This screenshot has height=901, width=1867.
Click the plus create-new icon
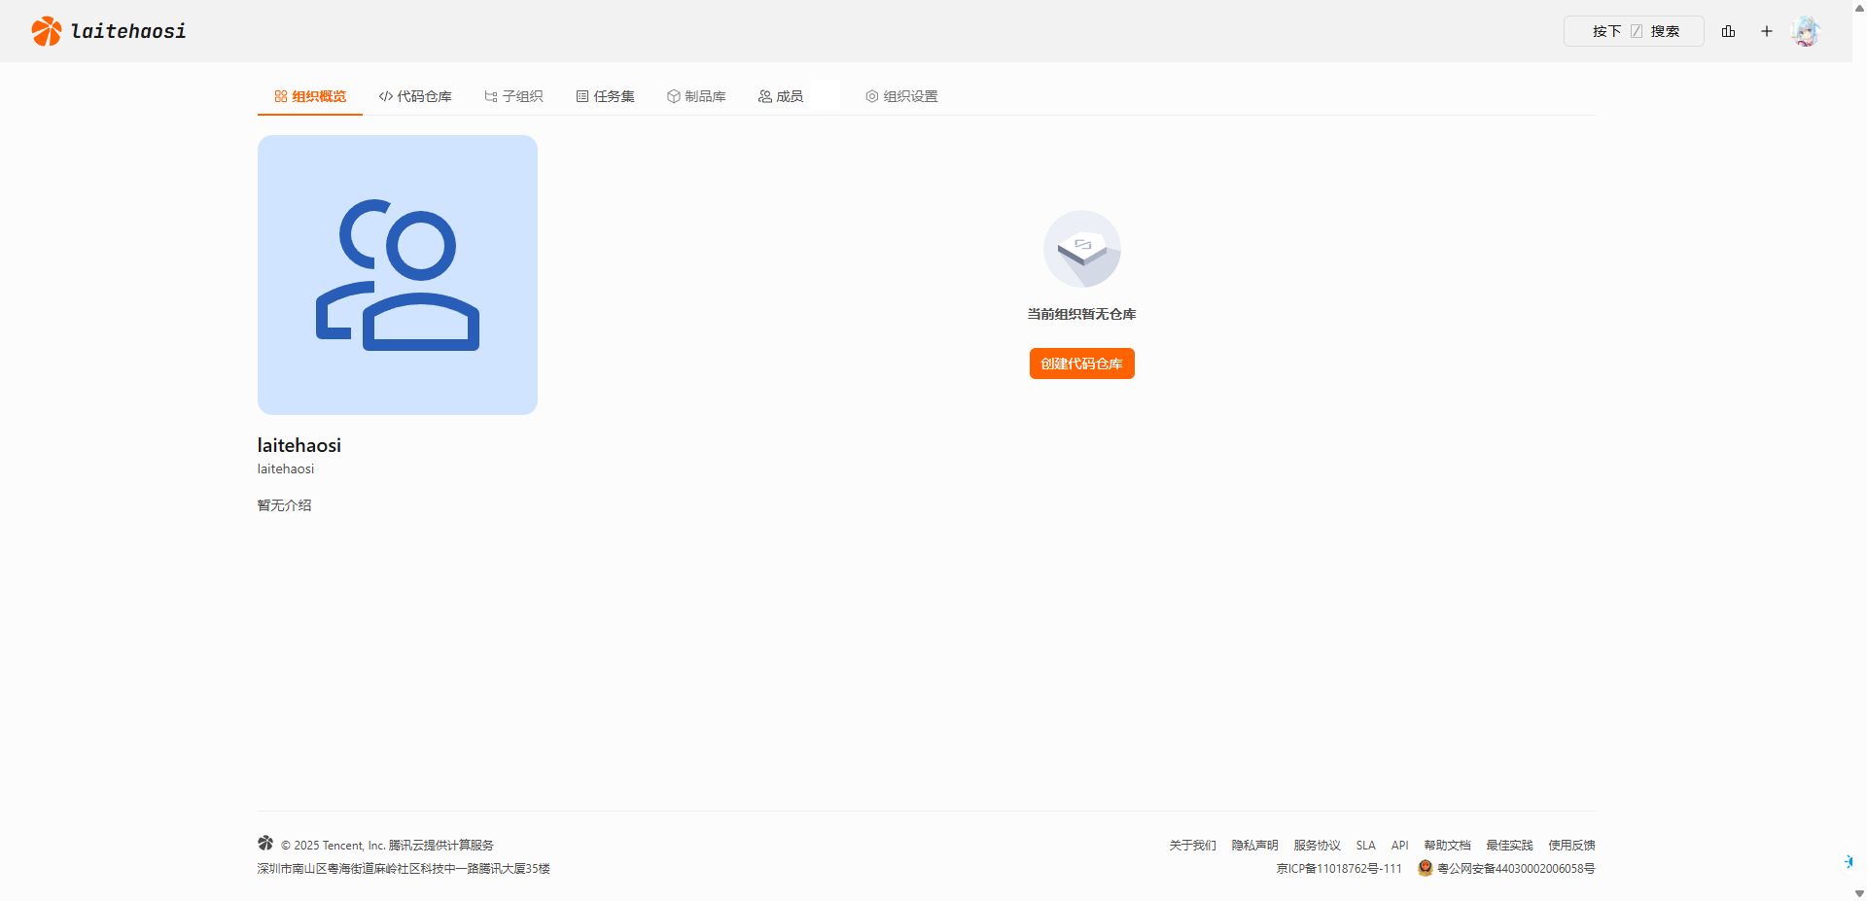1766,31
